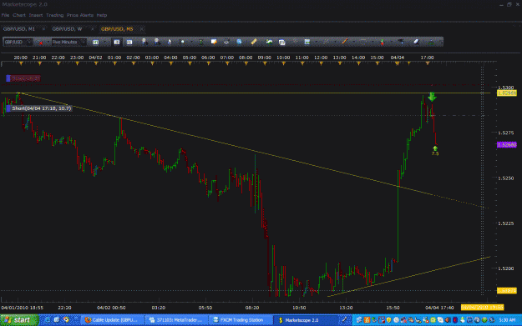
Task: Expand arrow beside crosshair marker tool
Action: pos(191,42)
